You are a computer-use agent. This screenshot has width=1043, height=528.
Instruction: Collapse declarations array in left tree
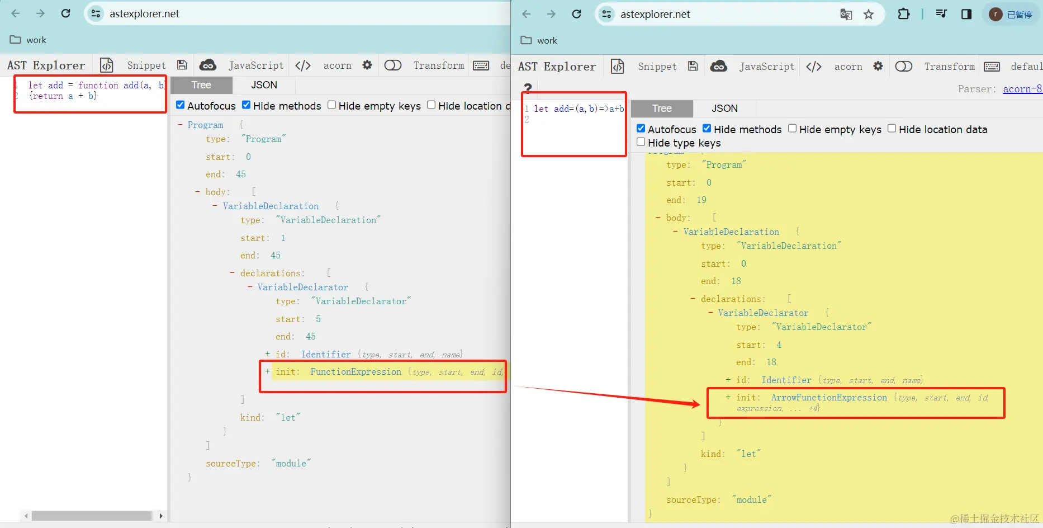[232, 273]
